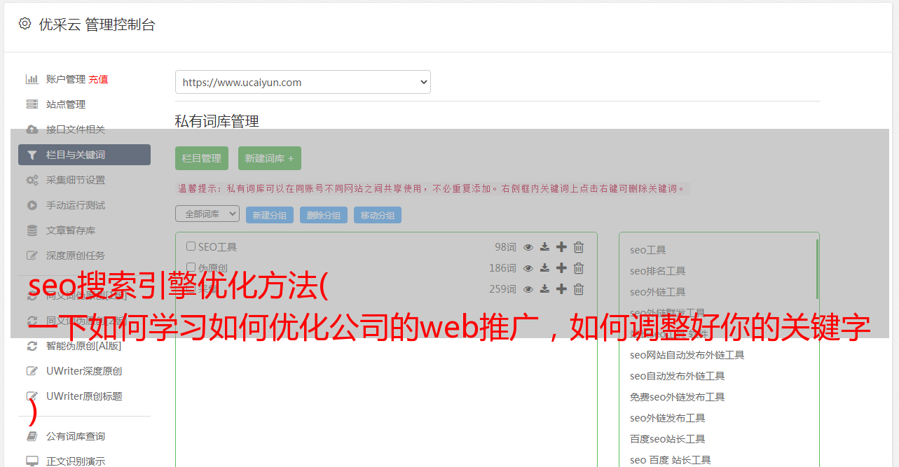Image resolution: width=899 pixels, height=467 pixels.
Task: Click the '98词' count for SEO工具
Action: [x=505, y=247]
